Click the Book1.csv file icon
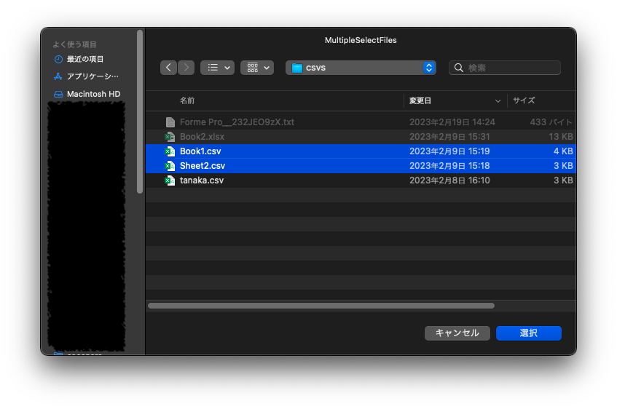Image resolution: width=617 pixels, height=409 pixels. click(170, 151)
